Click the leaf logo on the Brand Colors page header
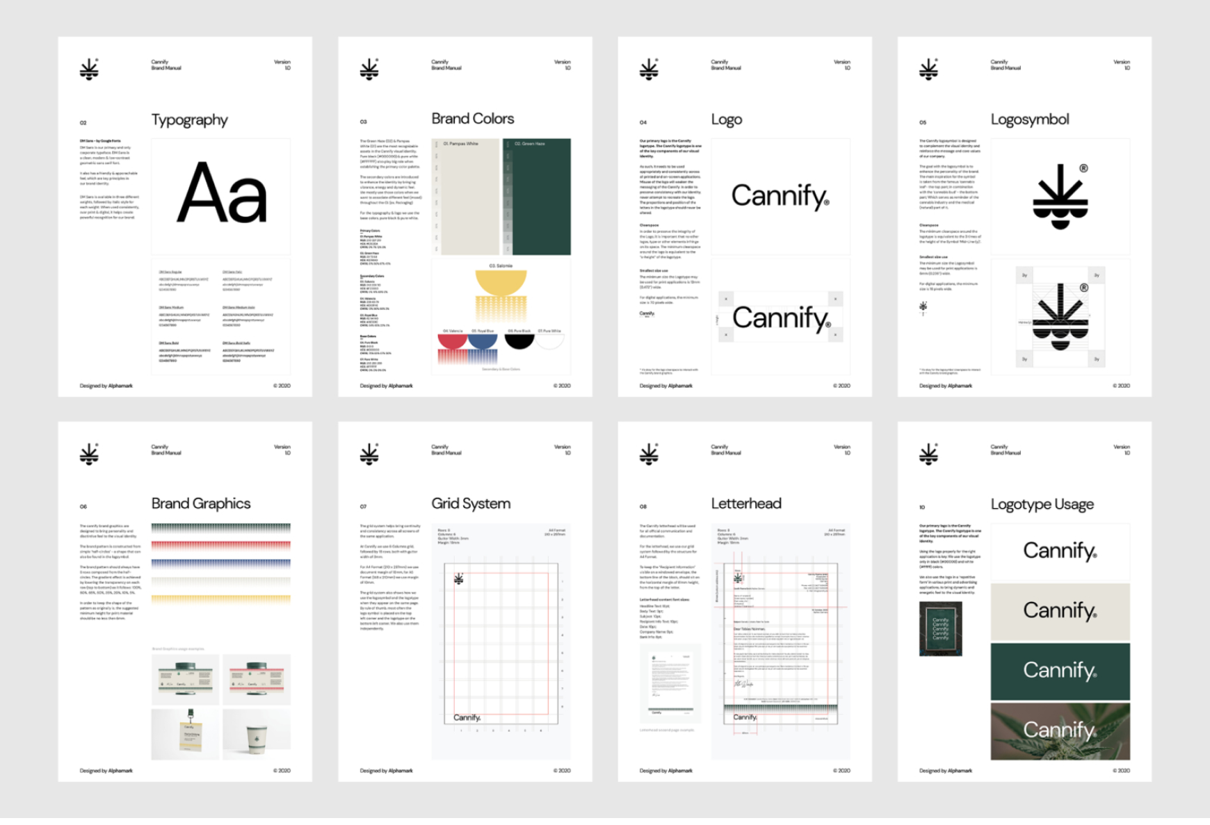The height and width of the screenshot is (825, 1210). point(369,69)
